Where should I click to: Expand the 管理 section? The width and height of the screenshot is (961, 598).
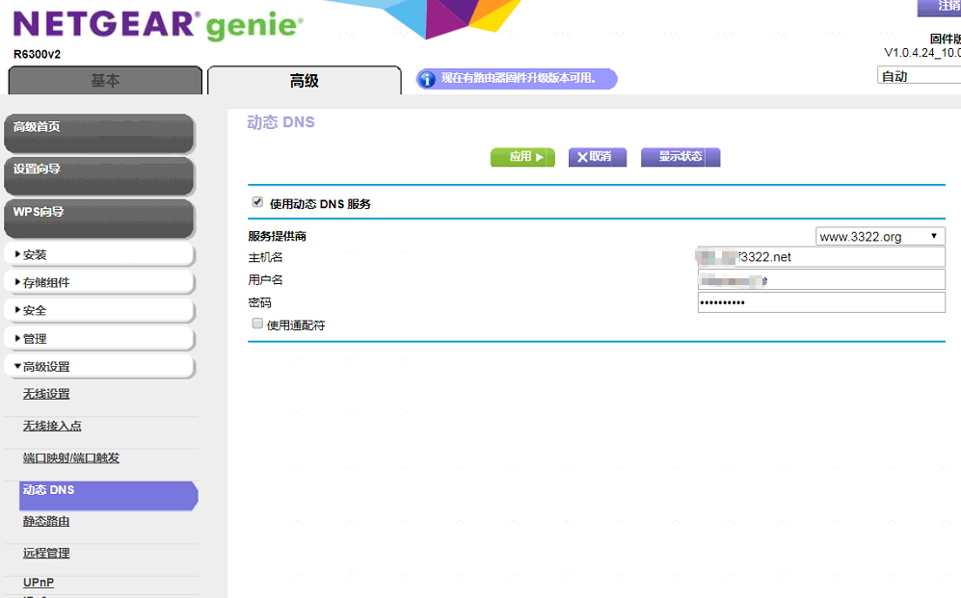(x=99, y=338)
